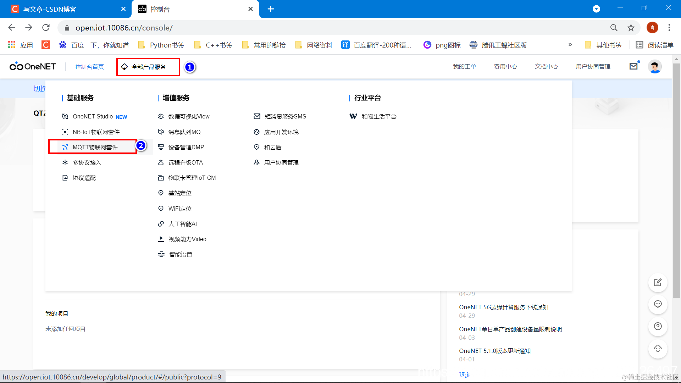Click the user avatar profile icon
681x383 pixels.
(x=655, y=67)
